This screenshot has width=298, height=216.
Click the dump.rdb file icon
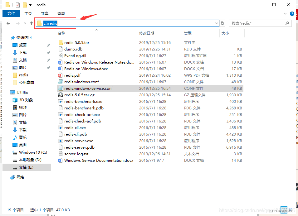tap(61, 49)
